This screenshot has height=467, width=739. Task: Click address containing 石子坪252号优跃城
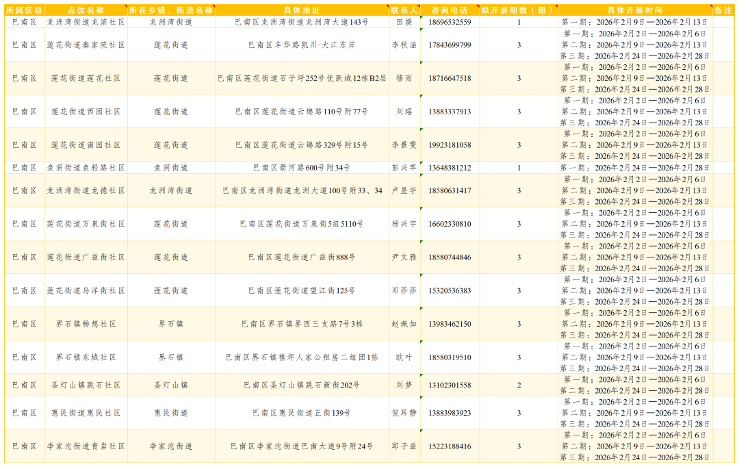click(x=302, y=78)
